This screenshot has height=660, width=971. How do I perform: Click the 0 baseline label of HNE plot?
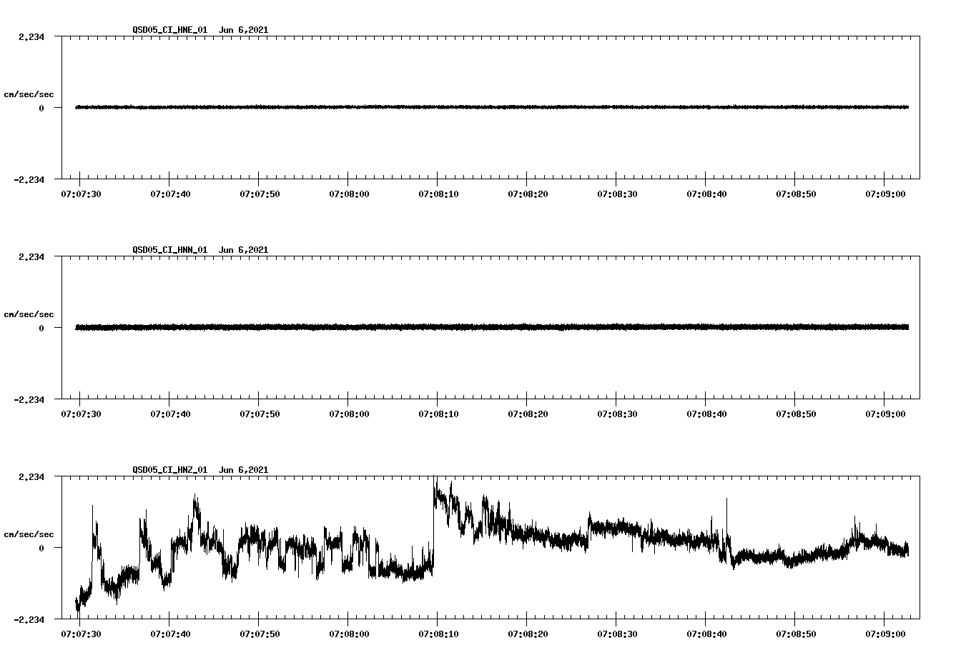click(41, 109)
